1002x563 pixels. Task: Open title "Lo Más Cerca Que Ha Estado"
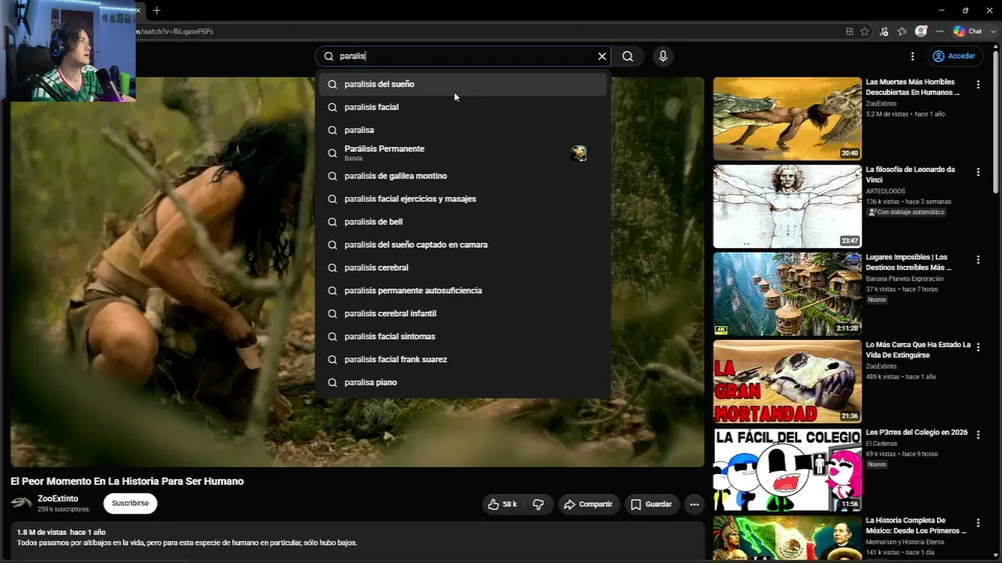pyautogui.click(x=917, y=350)
